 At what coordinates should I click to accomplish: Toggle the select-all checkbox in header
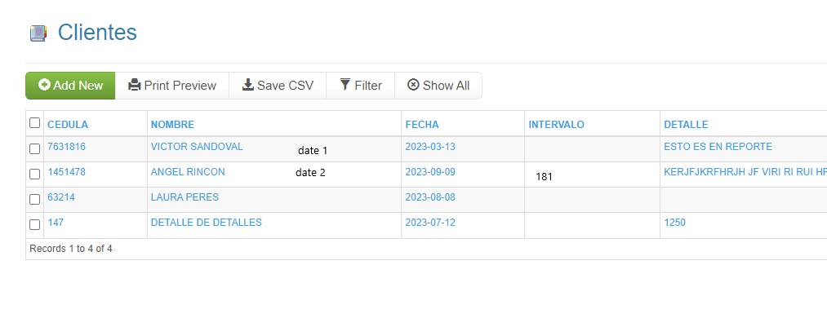pyautogui.click(x=35, y=122)
